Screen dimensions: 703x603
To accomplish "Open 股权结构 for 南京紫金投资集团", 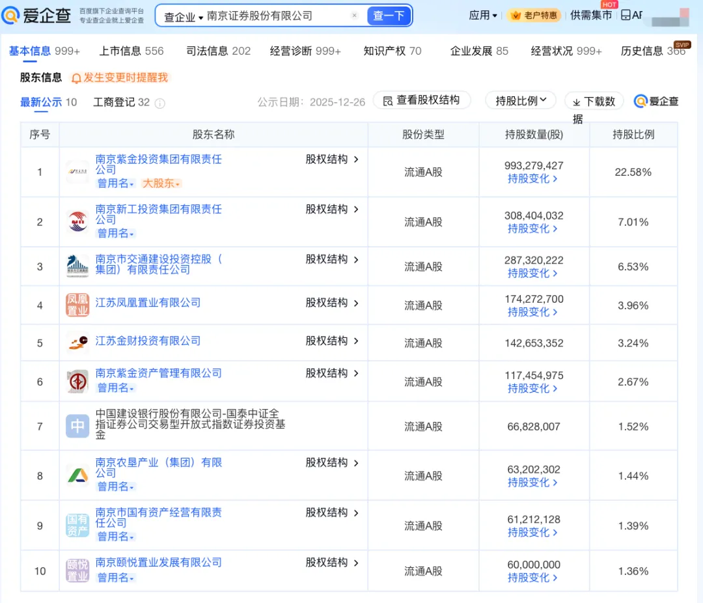I will [332, 160].
